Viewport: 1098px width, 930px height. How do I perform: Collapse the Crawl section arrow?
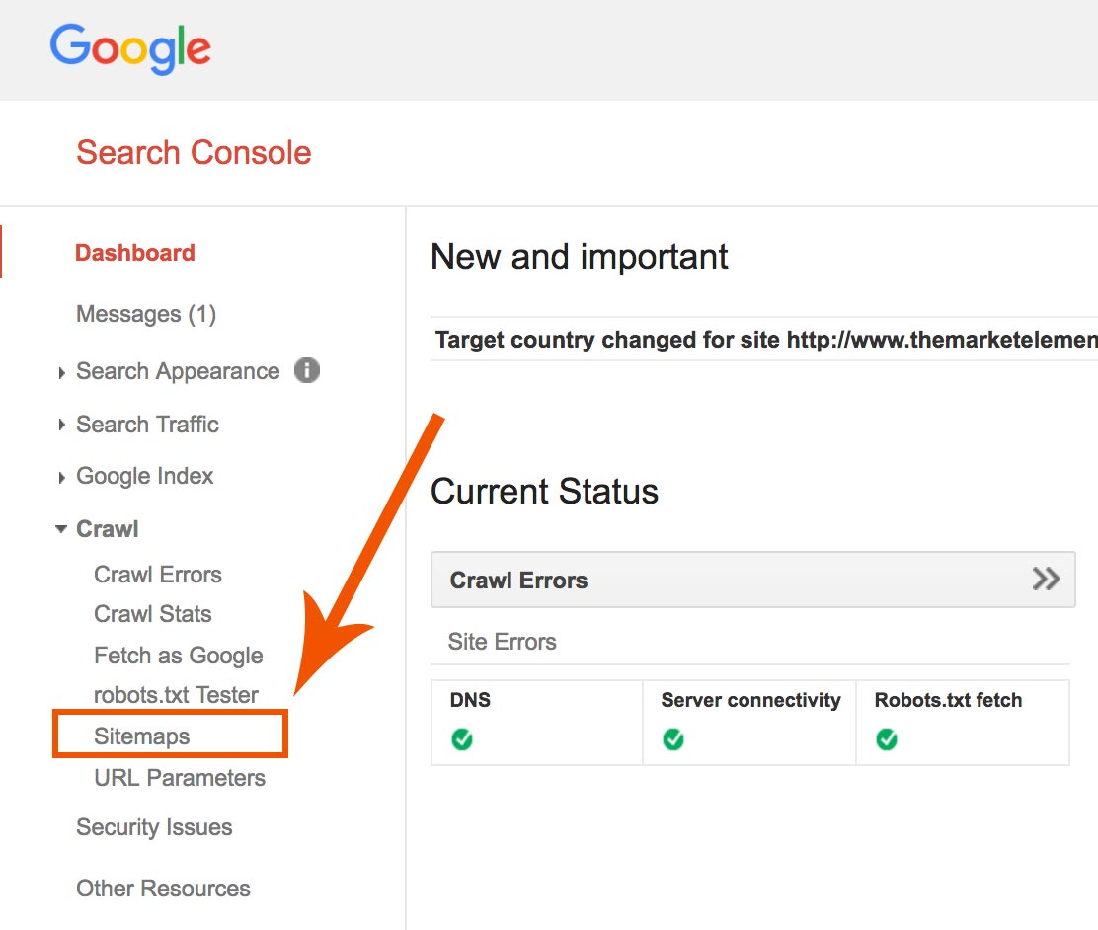pos(61,529)
